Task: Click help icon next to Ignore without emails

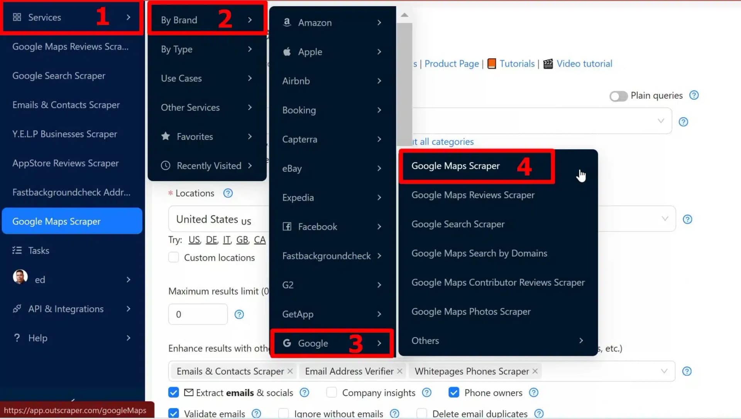Action: click(x=394, y=414)
